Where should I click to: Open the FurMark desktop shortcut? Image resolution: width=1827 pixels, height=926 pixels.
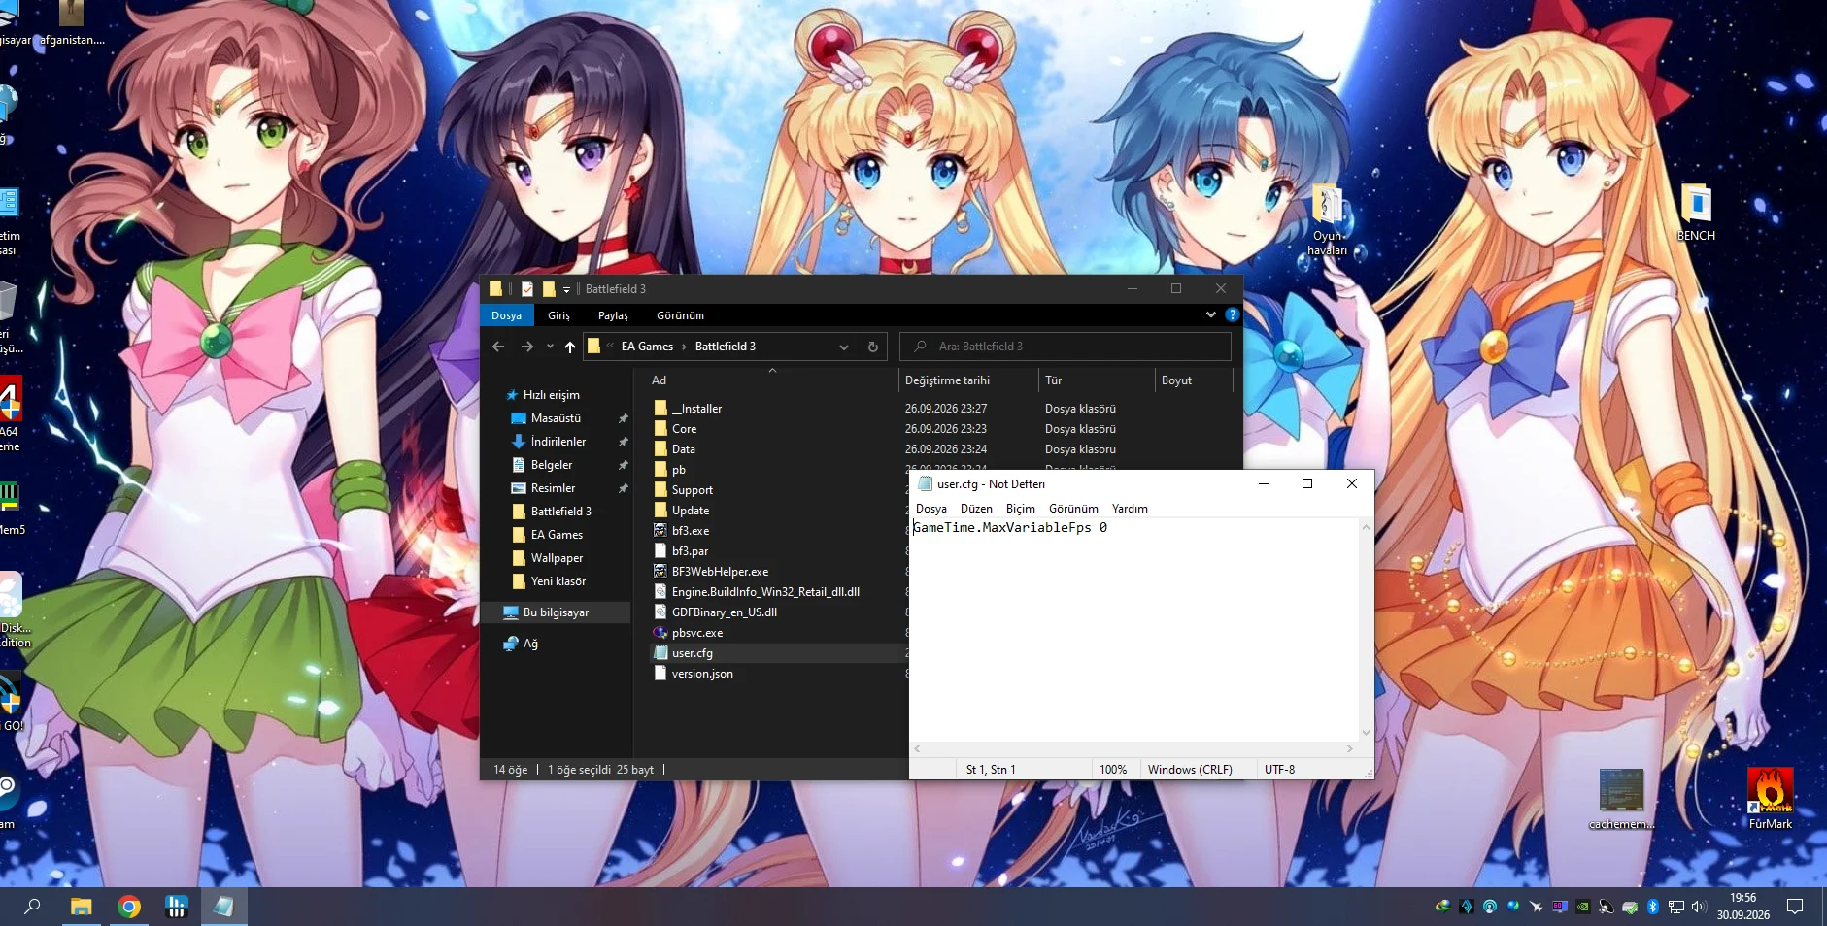coord(1770,798)
